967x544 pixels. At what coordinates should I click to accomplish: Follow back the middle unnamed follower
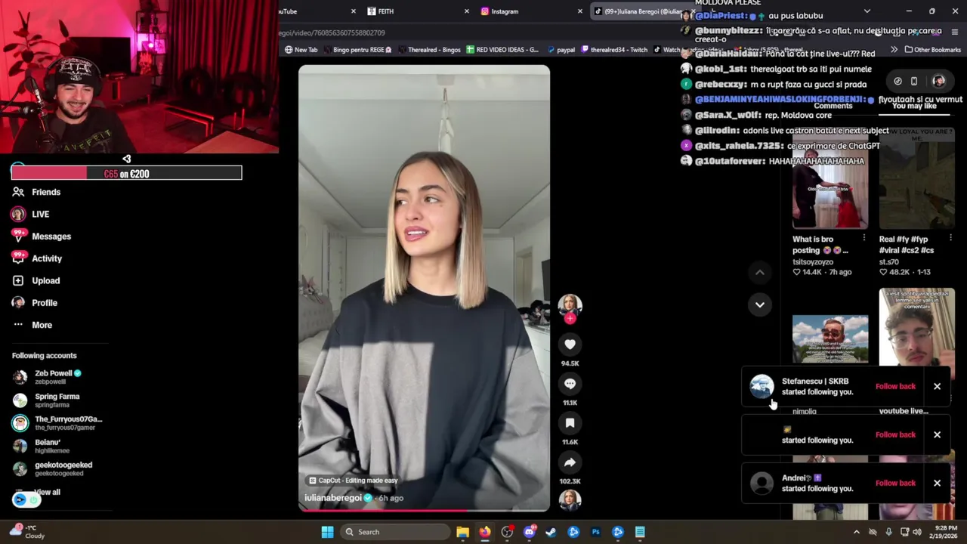point(895,434)
